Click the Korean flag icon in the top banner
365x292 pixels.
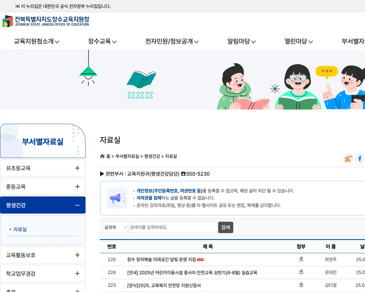tap(18, 6)
